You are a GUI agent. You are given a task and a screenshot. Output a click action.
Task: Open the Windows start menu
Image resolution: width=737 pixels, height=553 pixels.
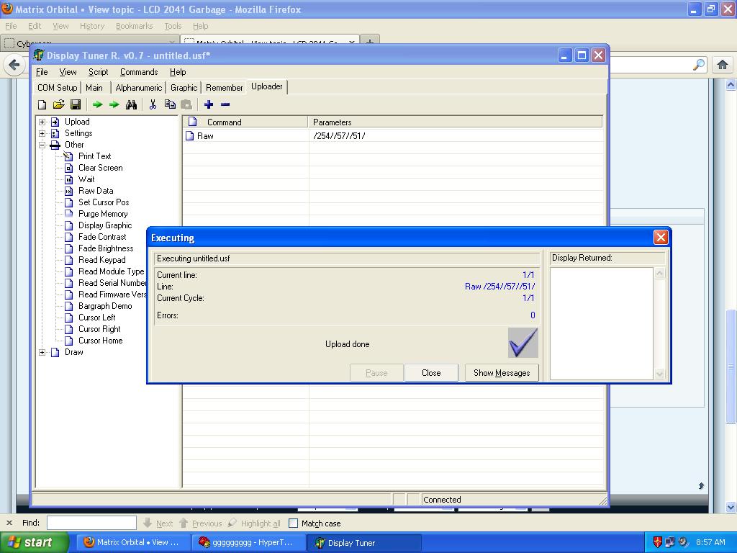tap(33, 542)
